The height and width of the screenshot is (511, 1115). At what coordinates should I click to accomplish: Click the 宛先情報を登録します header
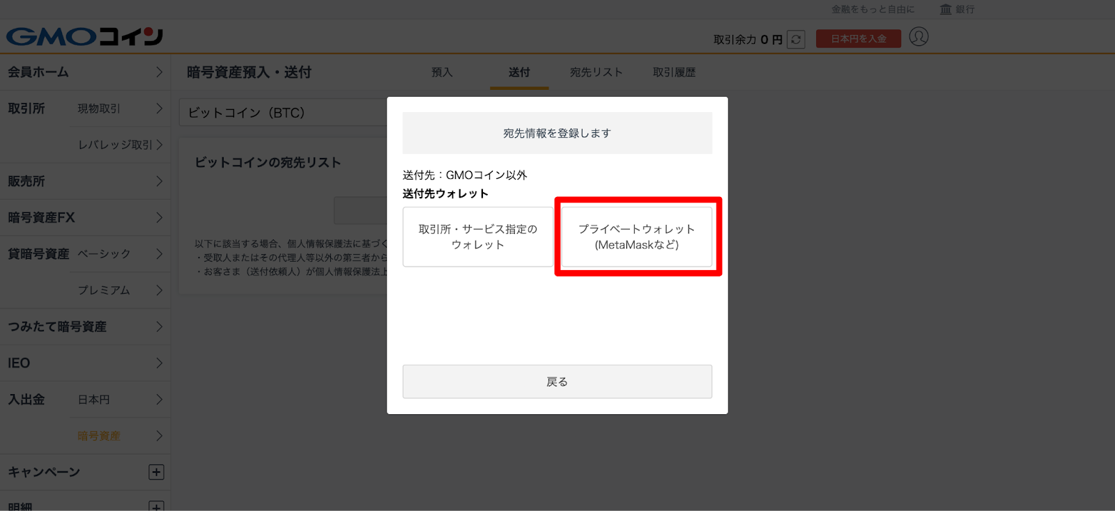(x=557, y=133)
